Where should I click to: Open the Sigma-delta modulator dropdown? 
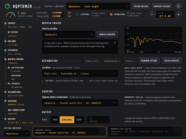[x=80, y=103]
